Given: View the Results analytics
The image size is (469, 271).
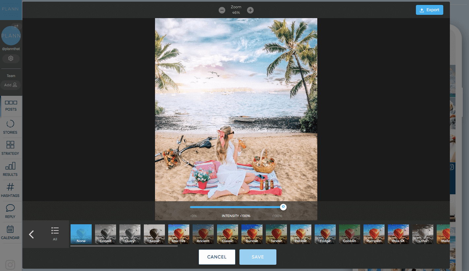Looking at the screenshot, I should 10,170.
